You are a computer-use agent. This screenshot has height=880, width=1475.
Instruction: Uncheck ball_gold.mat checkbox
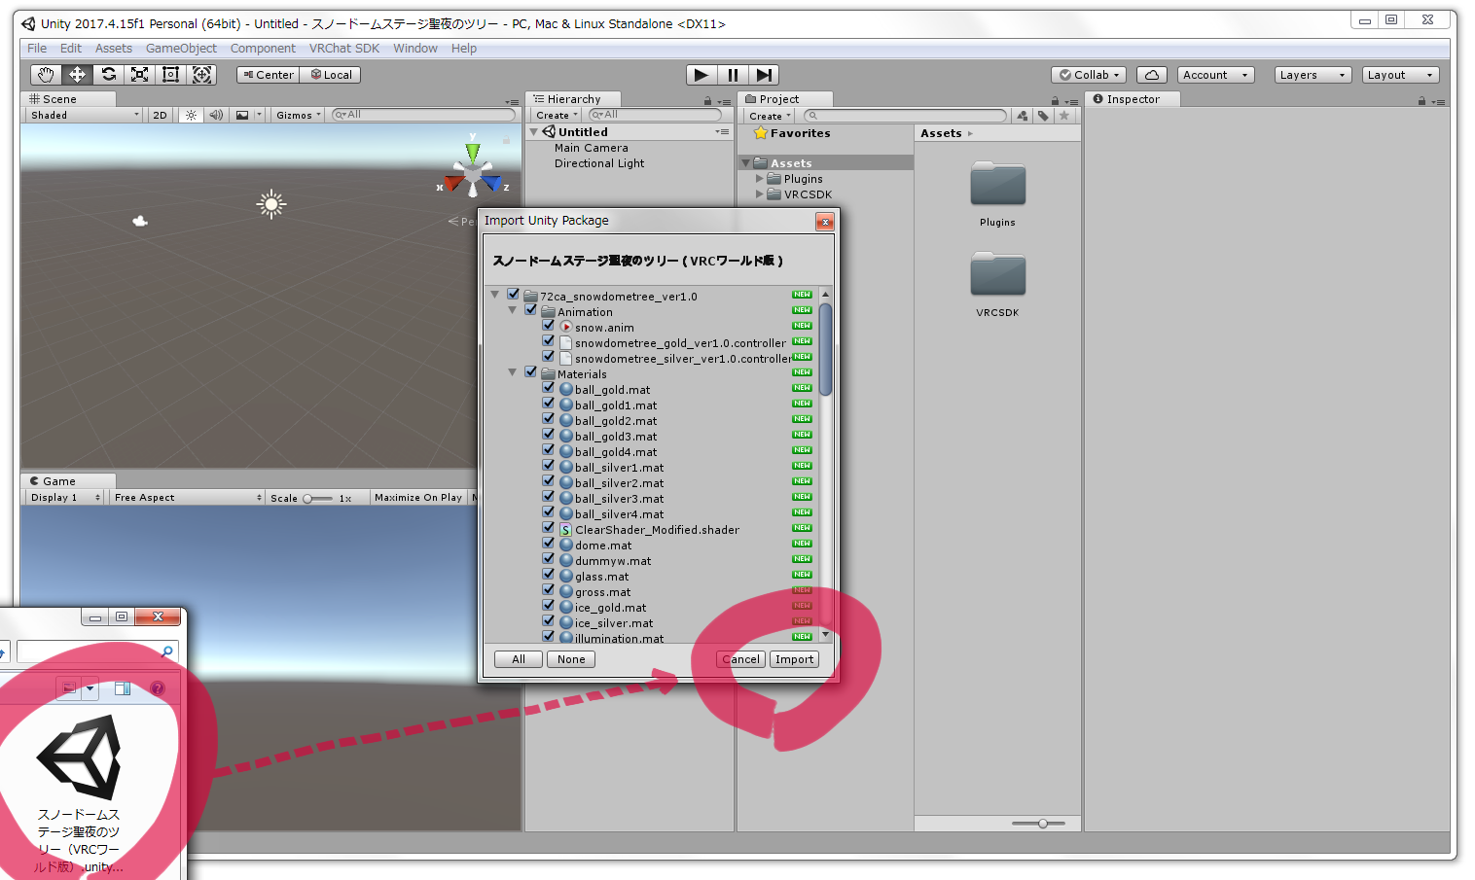(549, 388)
